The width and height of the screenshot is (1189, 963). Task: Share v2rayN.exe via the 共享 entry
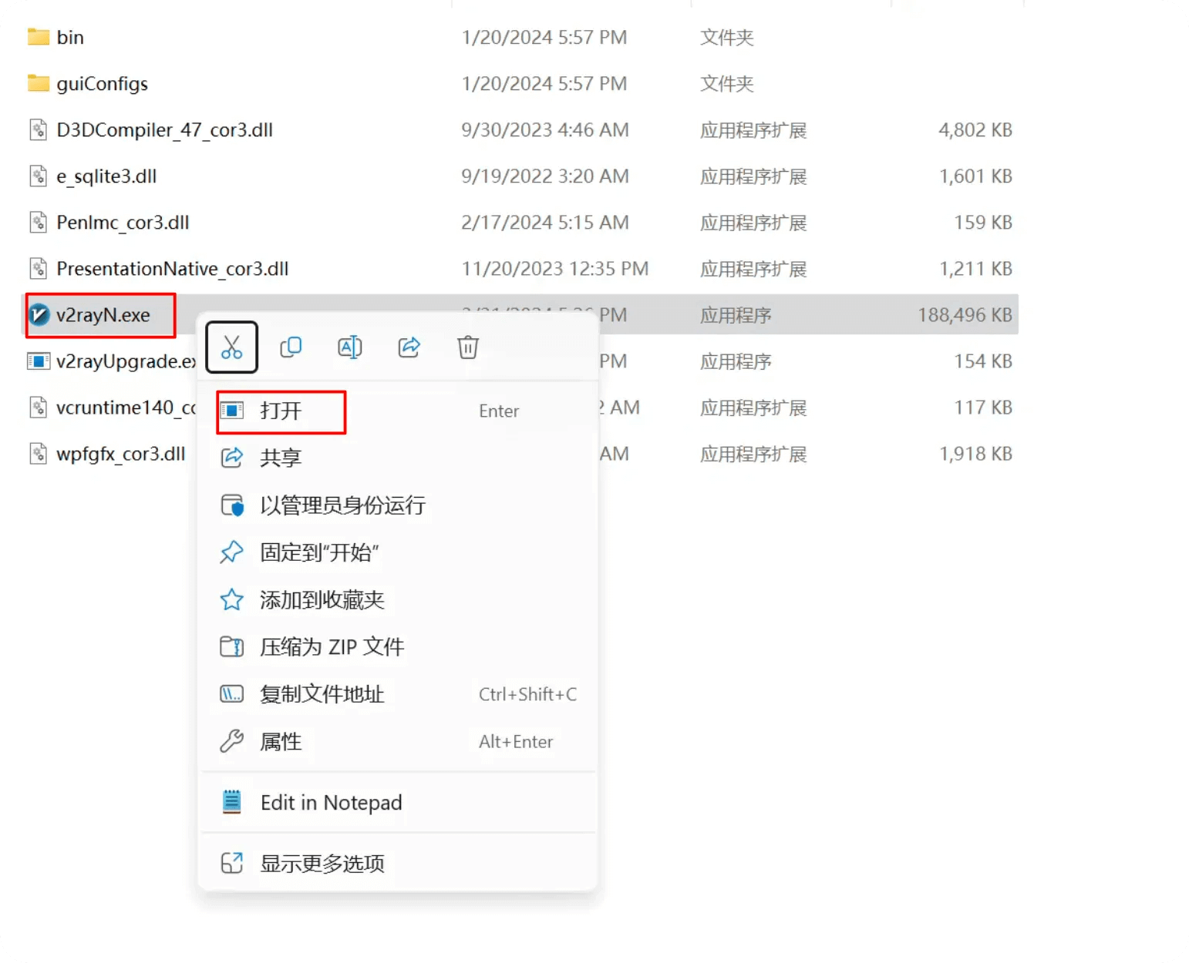coord(281,457)
